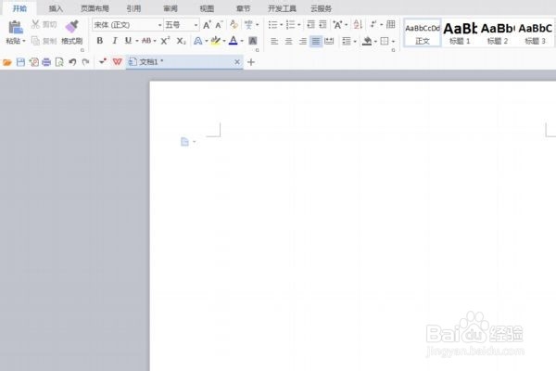556x371 pixels.
Task: Select Align Right paragraph alignment
Action: pyautogui.click(x=302, y=41)
